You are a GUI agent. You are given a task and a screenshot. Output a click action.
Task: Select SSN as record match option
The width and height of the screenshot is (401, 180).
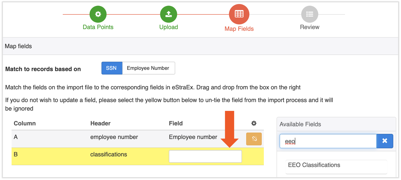pos(111,68)
